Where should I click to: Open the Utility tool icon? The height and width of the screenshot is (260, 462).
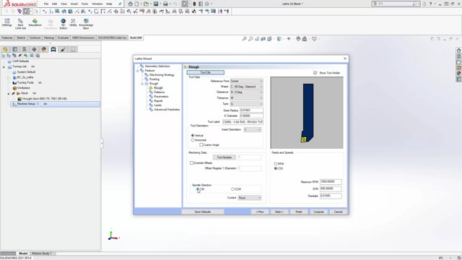coord(73,22)
